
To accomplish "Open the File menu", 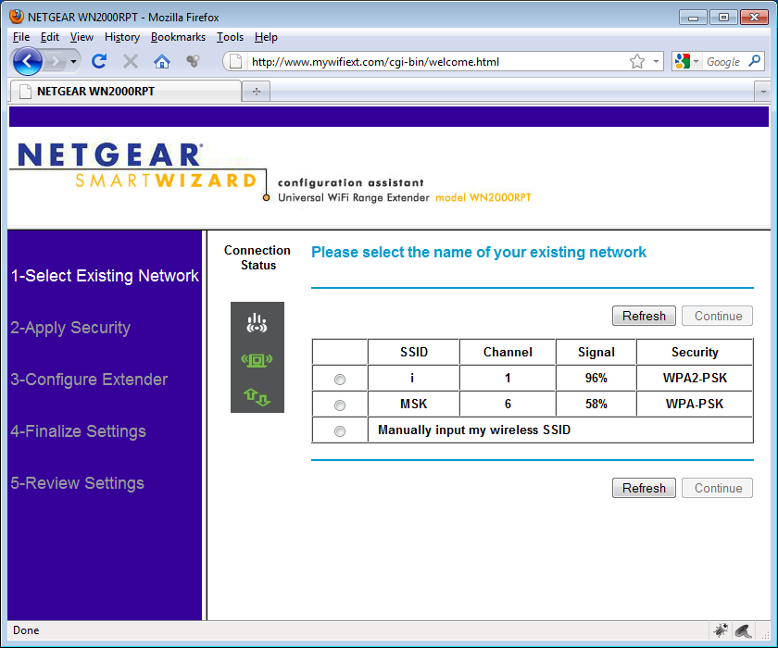I will (x=20, y=37).
